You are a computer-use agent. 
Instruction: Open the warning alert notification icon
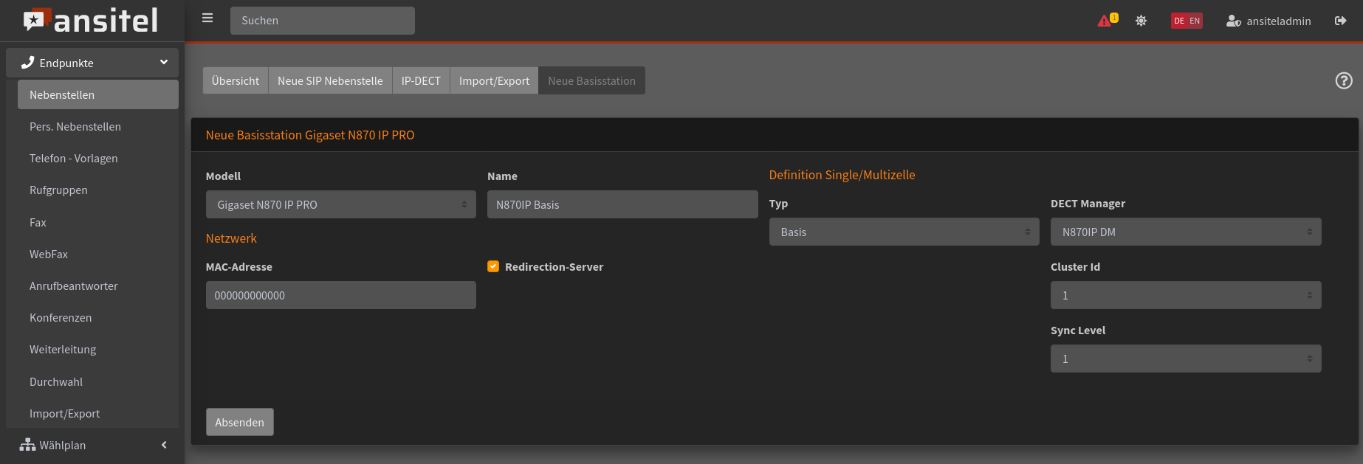point(1105,21)
